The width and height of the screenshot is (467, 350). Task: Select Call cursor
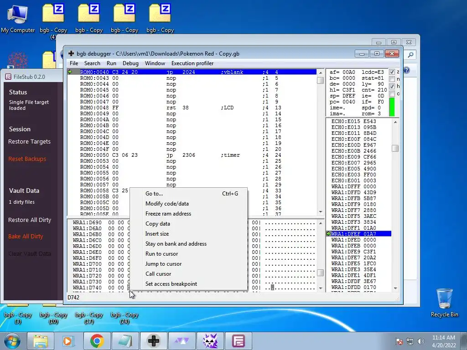tap(188, 274)
